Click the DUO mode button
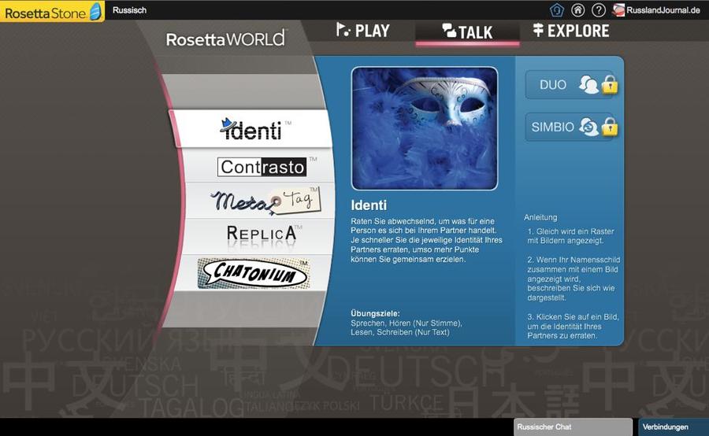This screenshot has height=436, width=709. 569,84
